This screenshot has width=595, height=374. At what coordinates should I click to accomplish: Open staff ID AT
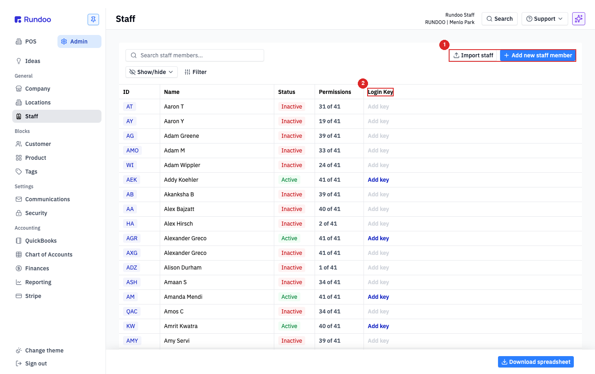pos(130,107)
